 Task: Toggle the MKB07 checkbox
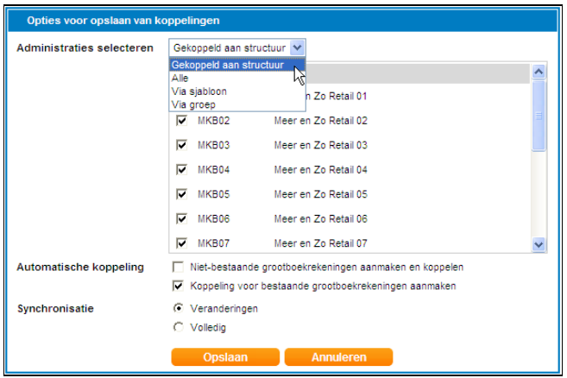[x=182, y=243]
